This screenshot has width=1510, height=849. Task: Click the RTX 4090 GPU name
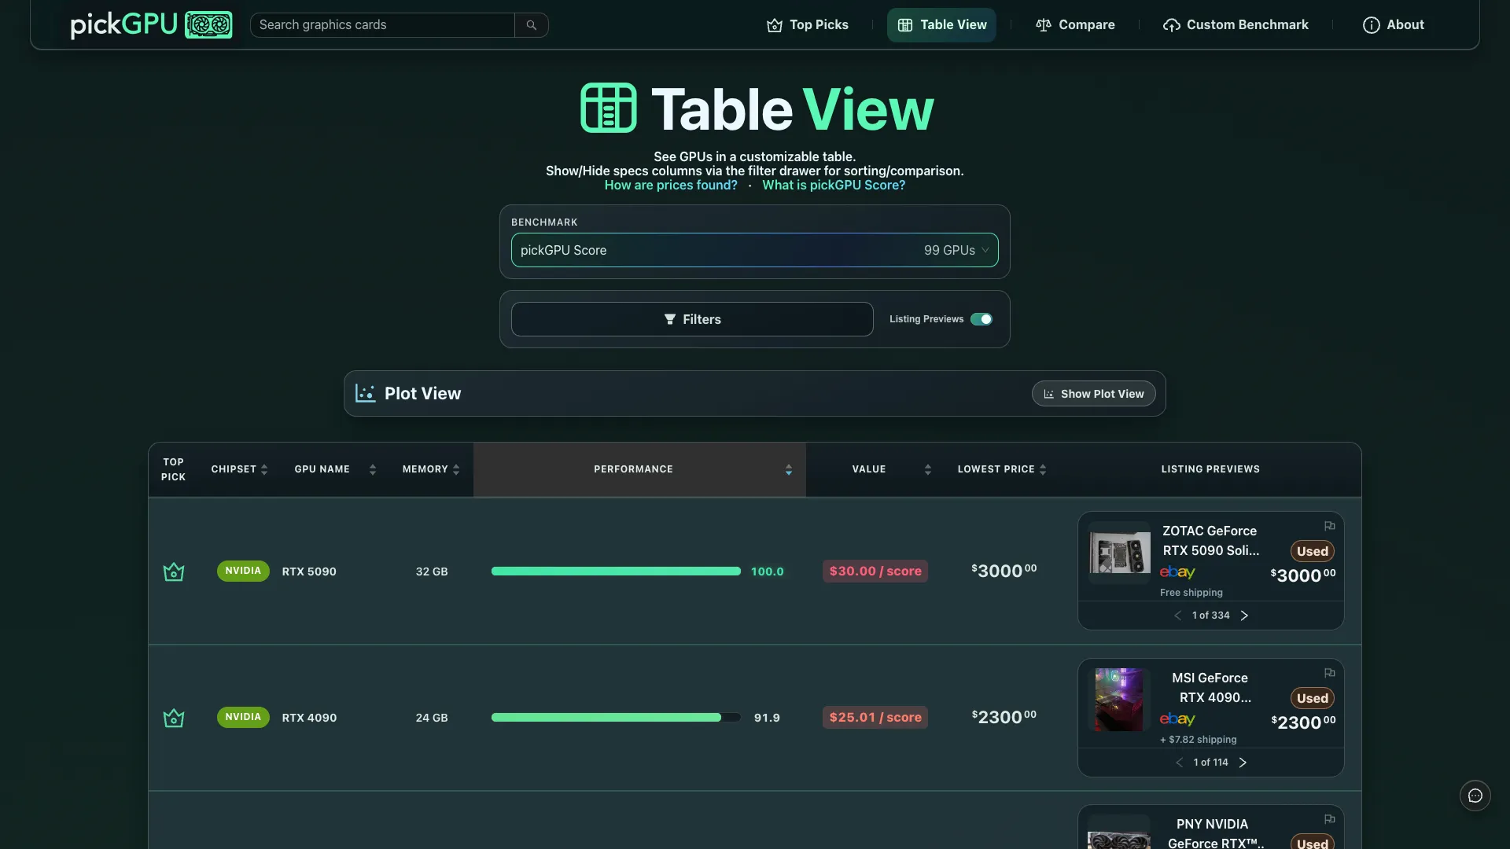[309, 718]
